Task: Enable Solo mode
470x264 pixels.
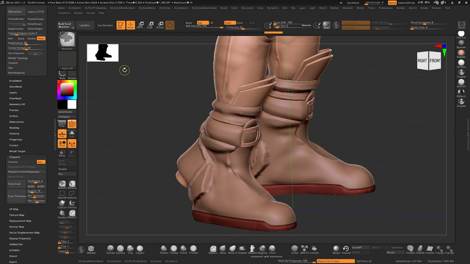Action: tap(72, 134)
